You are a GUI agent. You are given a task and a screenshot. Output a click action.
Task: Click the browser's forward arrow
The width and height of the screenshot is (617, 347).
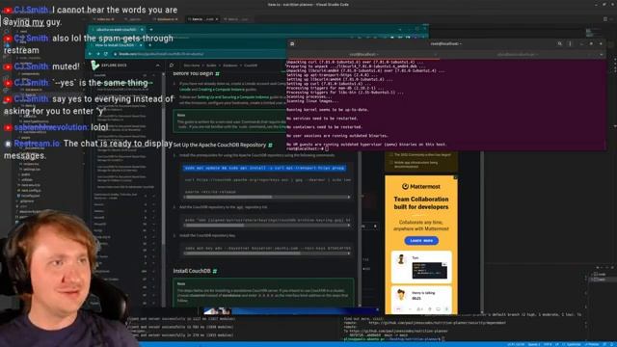[x=98, y=54]
